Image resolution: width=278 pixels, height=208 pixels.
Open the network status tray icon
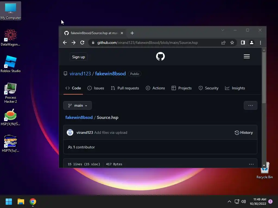coord(237,201)
